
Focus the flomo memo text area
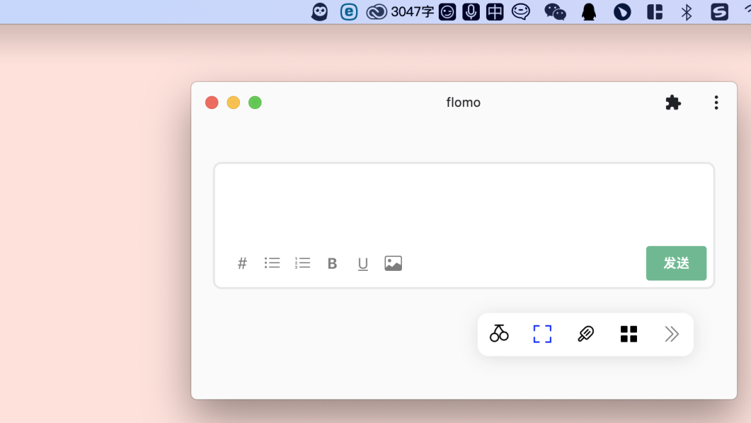point(464,205)
